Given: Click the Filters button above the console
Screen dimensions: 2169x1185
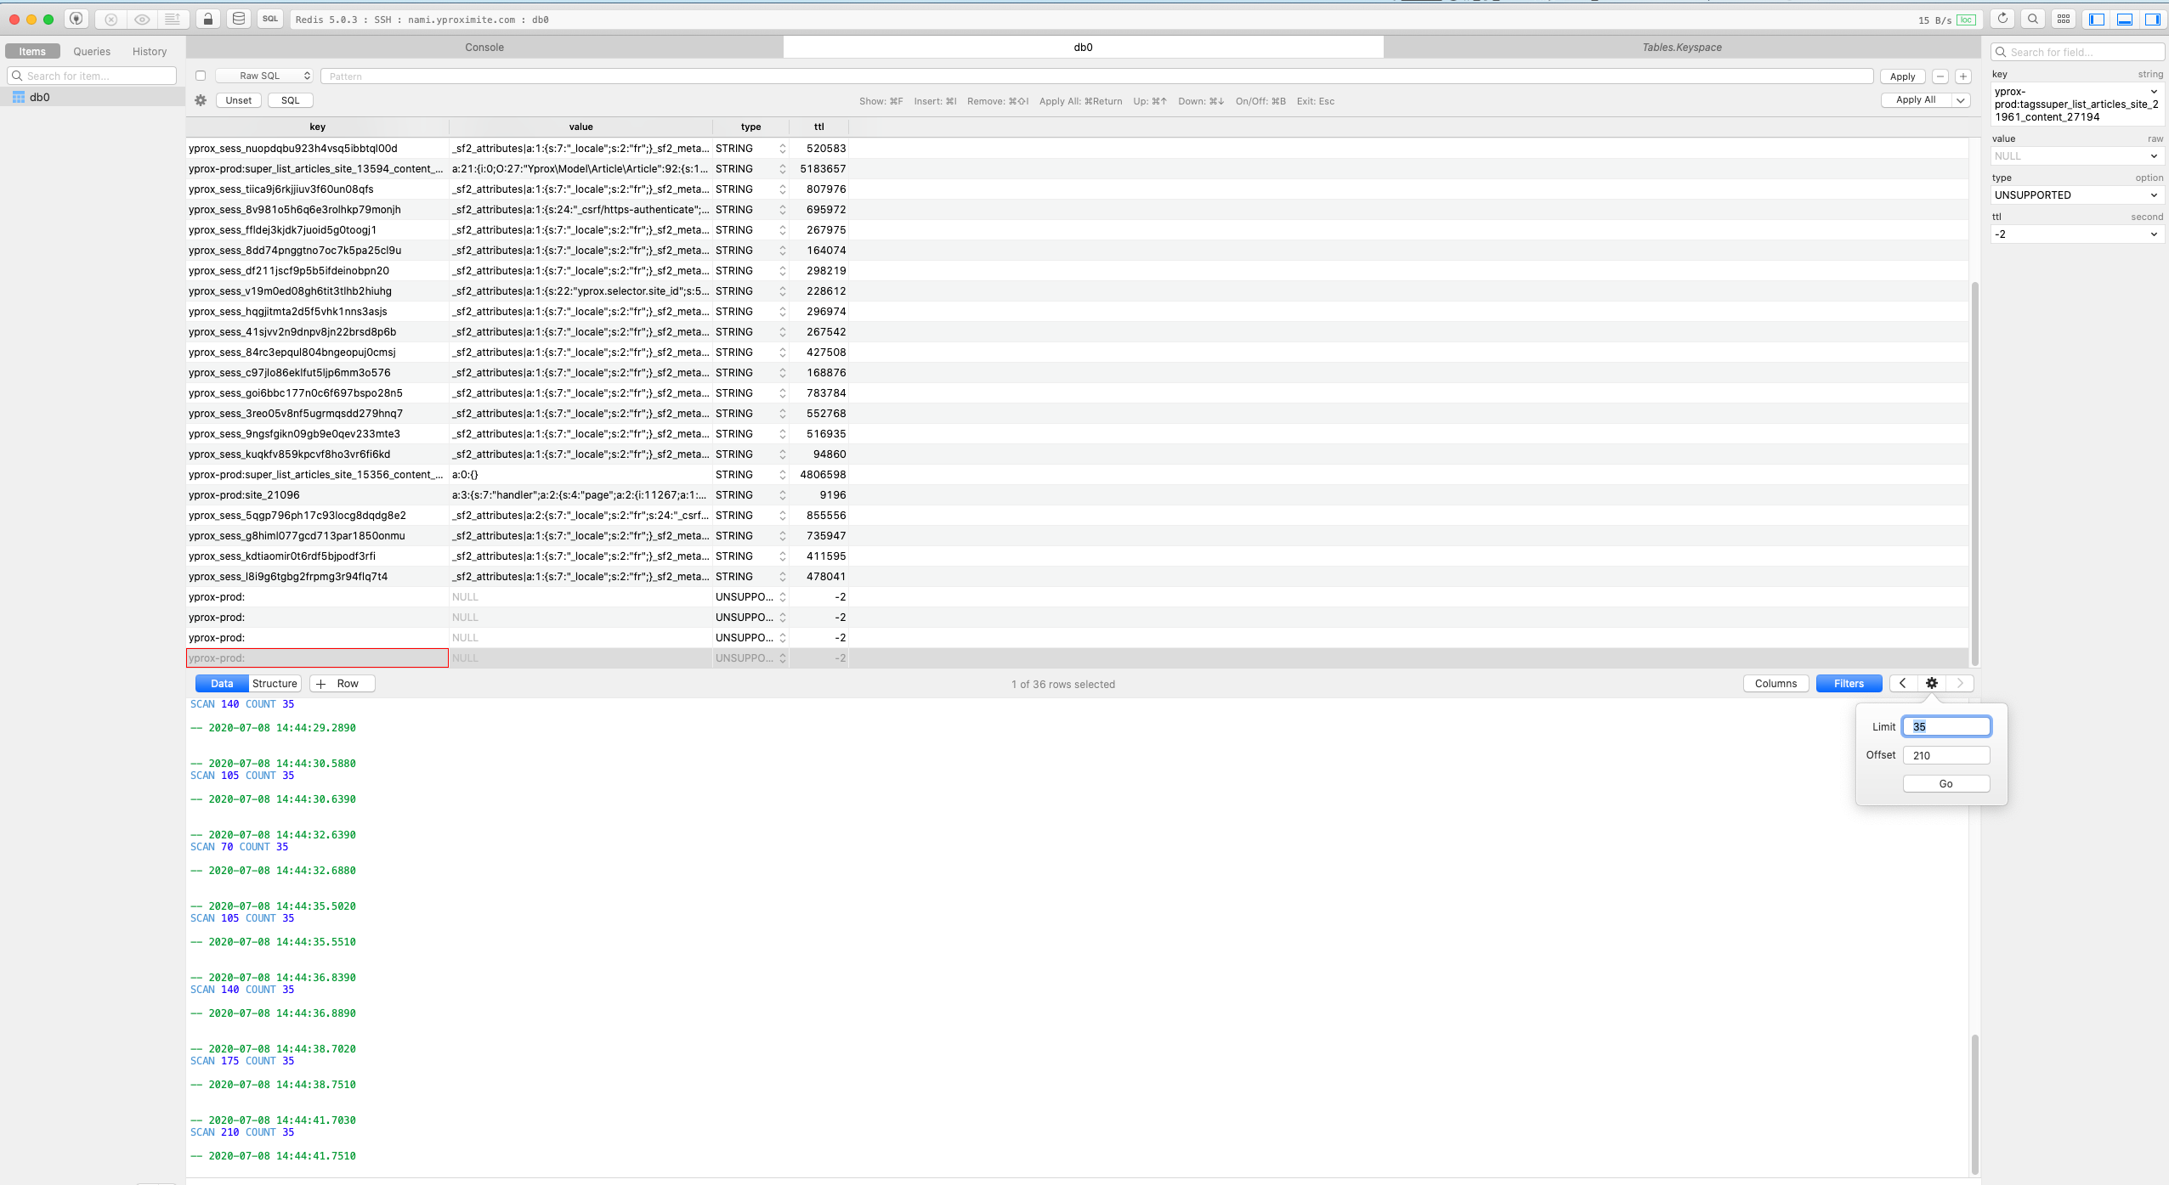Looking at the screenshot, I should tap(1848, 683).
